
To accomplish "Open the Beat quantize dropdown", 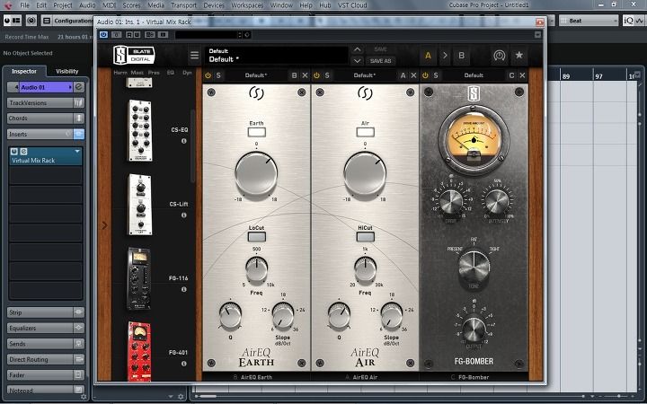I will 589,21.
